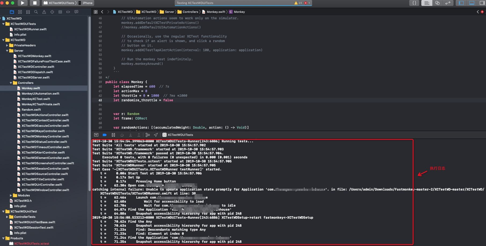Click the jump bar red error icon

click(482, 12)
